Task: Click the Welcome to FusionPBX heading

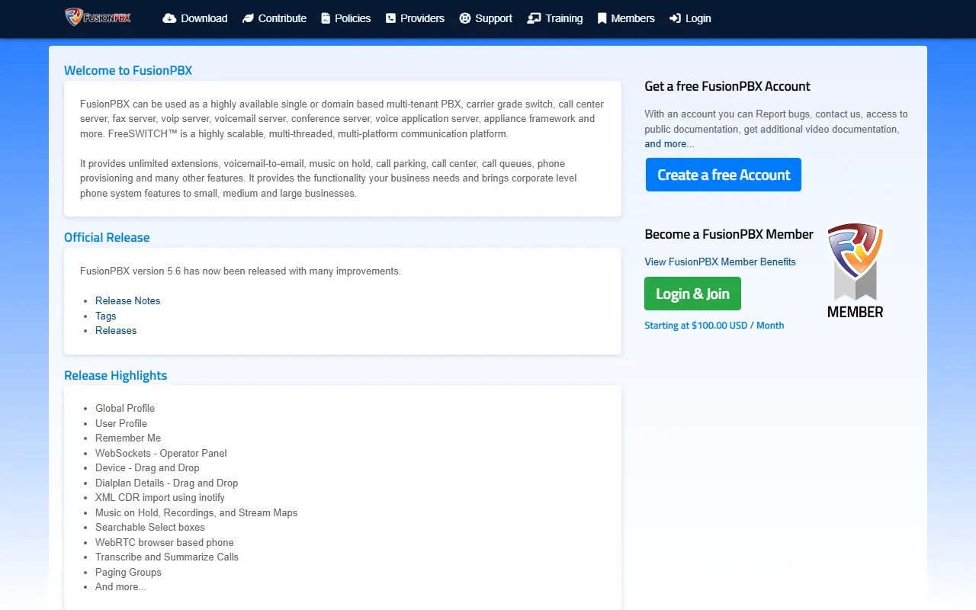Action: point(128,70)
